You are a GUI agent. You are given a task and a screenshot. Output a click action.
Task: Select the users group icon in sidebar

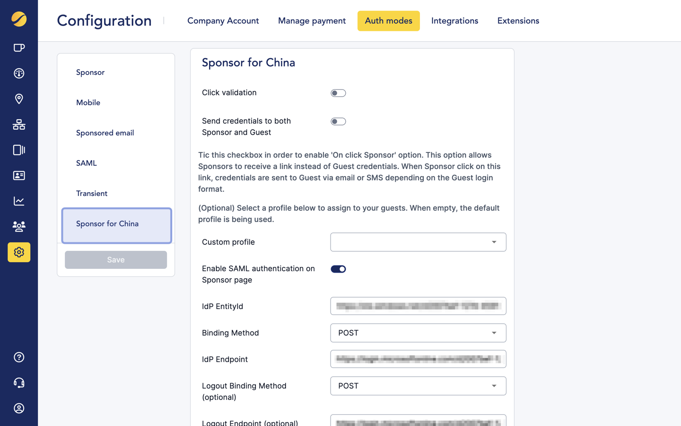[x=19, y=226]
